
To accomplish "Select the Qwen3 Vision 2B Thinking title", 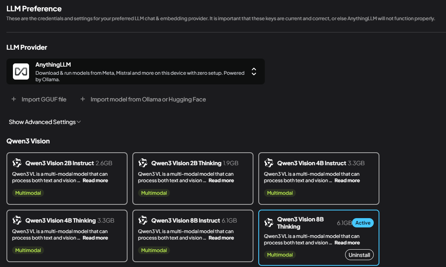I will coord(186,163).
